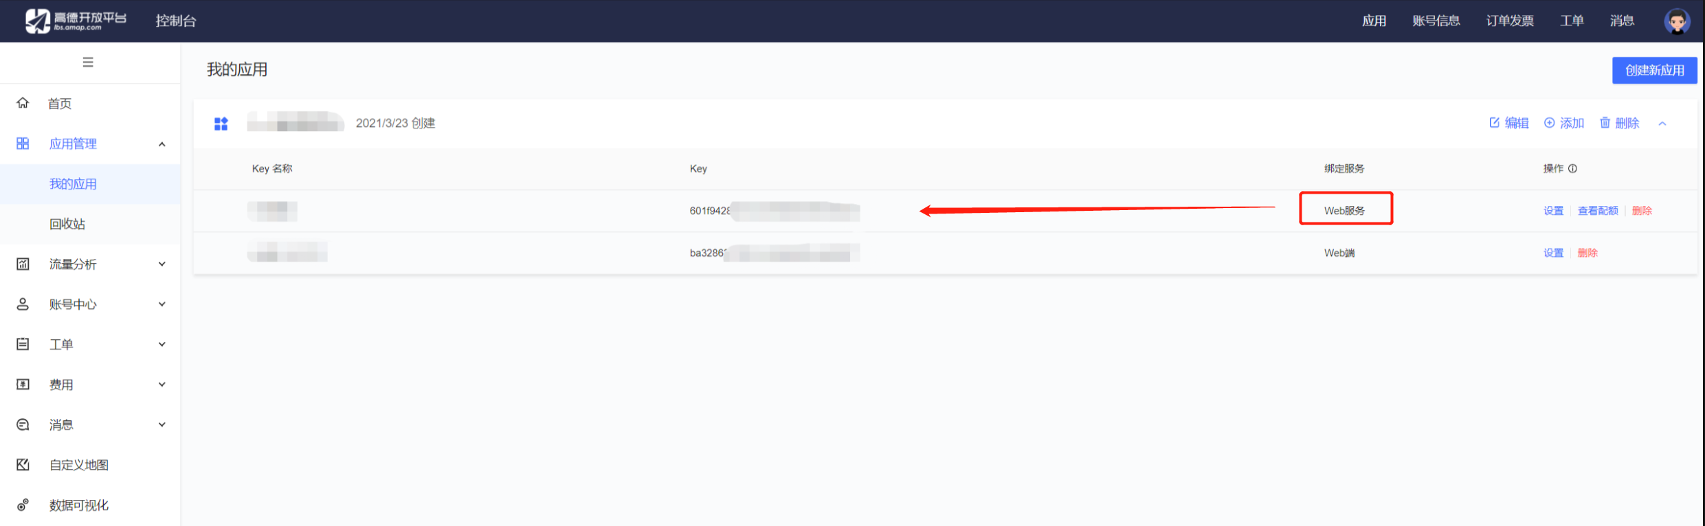
Task: Click the visualization icon beside 数据可视化
Action: coord(23,505)
